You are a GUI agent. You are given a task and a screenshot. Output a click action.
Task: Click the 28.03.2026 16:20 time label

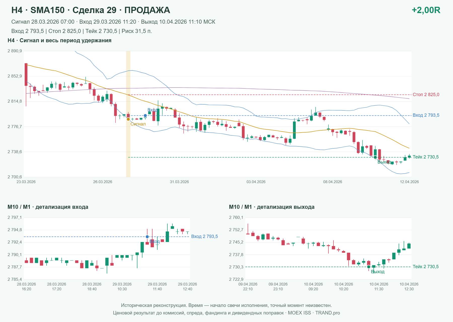click(26, 287)
